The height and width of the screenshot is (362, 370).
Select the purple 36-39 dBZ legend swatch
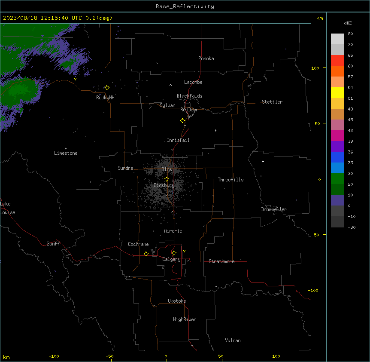(337, 147)
